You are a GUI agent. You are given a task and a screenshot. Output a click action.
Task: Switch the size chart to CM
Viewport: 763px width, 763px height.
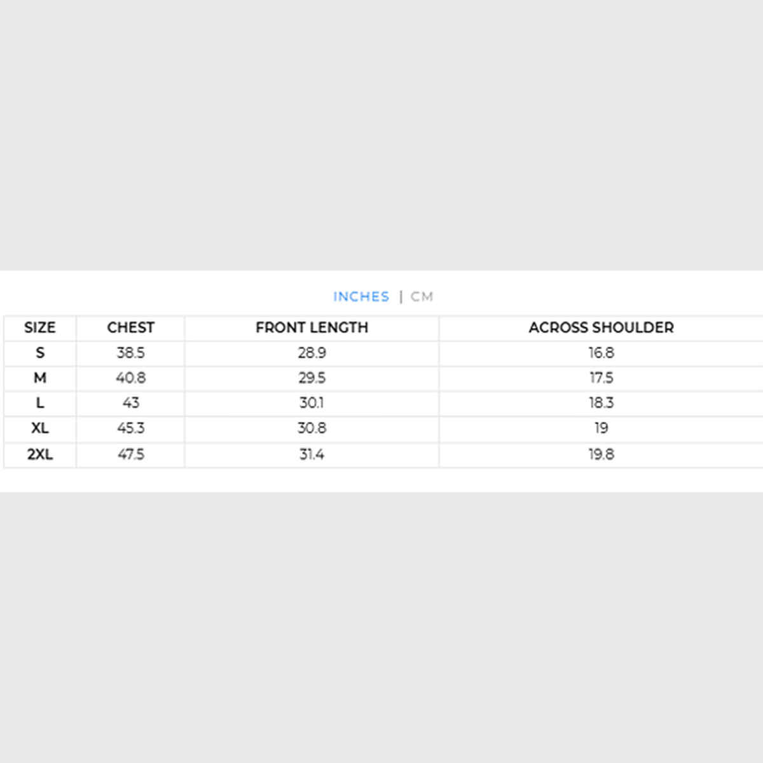422,296
